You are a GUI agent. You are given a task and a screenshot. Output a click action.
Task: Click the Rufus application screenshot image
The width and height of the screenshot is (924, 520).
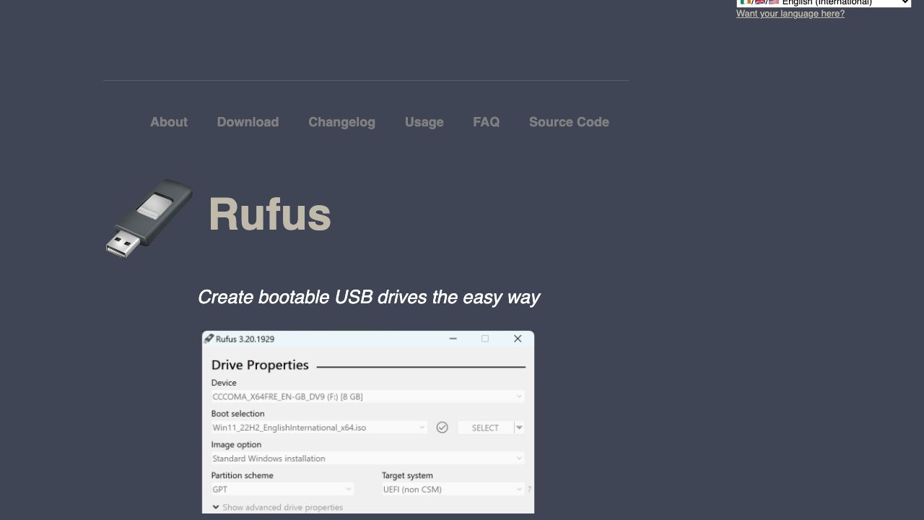pyautogui.click(x=368, y=422)
